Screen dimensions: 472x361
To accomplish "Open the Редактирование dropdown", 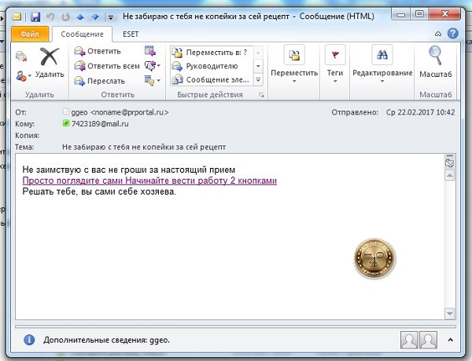I will tap(382, 64).
